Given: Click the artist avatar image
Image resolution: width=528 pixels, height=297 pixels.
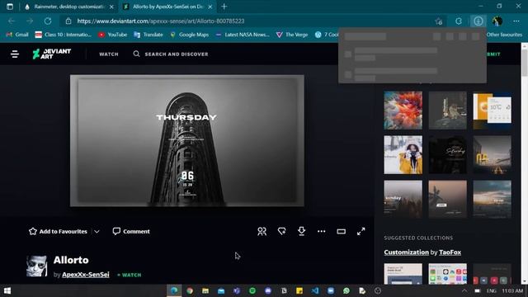Looking at the screenshot, I should [x=36, y=266].
